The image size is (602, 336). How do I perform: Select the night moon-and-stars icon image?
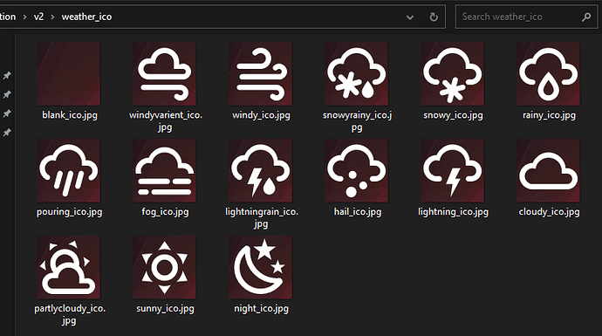click(x=260, y=267)
